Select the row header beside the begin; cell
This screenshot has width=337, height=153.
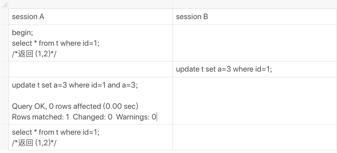pyautogui.click(x=4, y=43)
